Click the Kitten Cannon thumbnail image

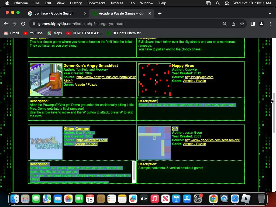(x=46, y=143)
